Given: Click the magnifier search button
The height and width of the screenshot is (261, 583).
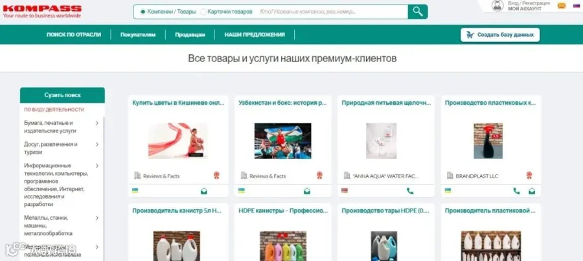Looking at the screenshot, I should [x=418, y=12].
